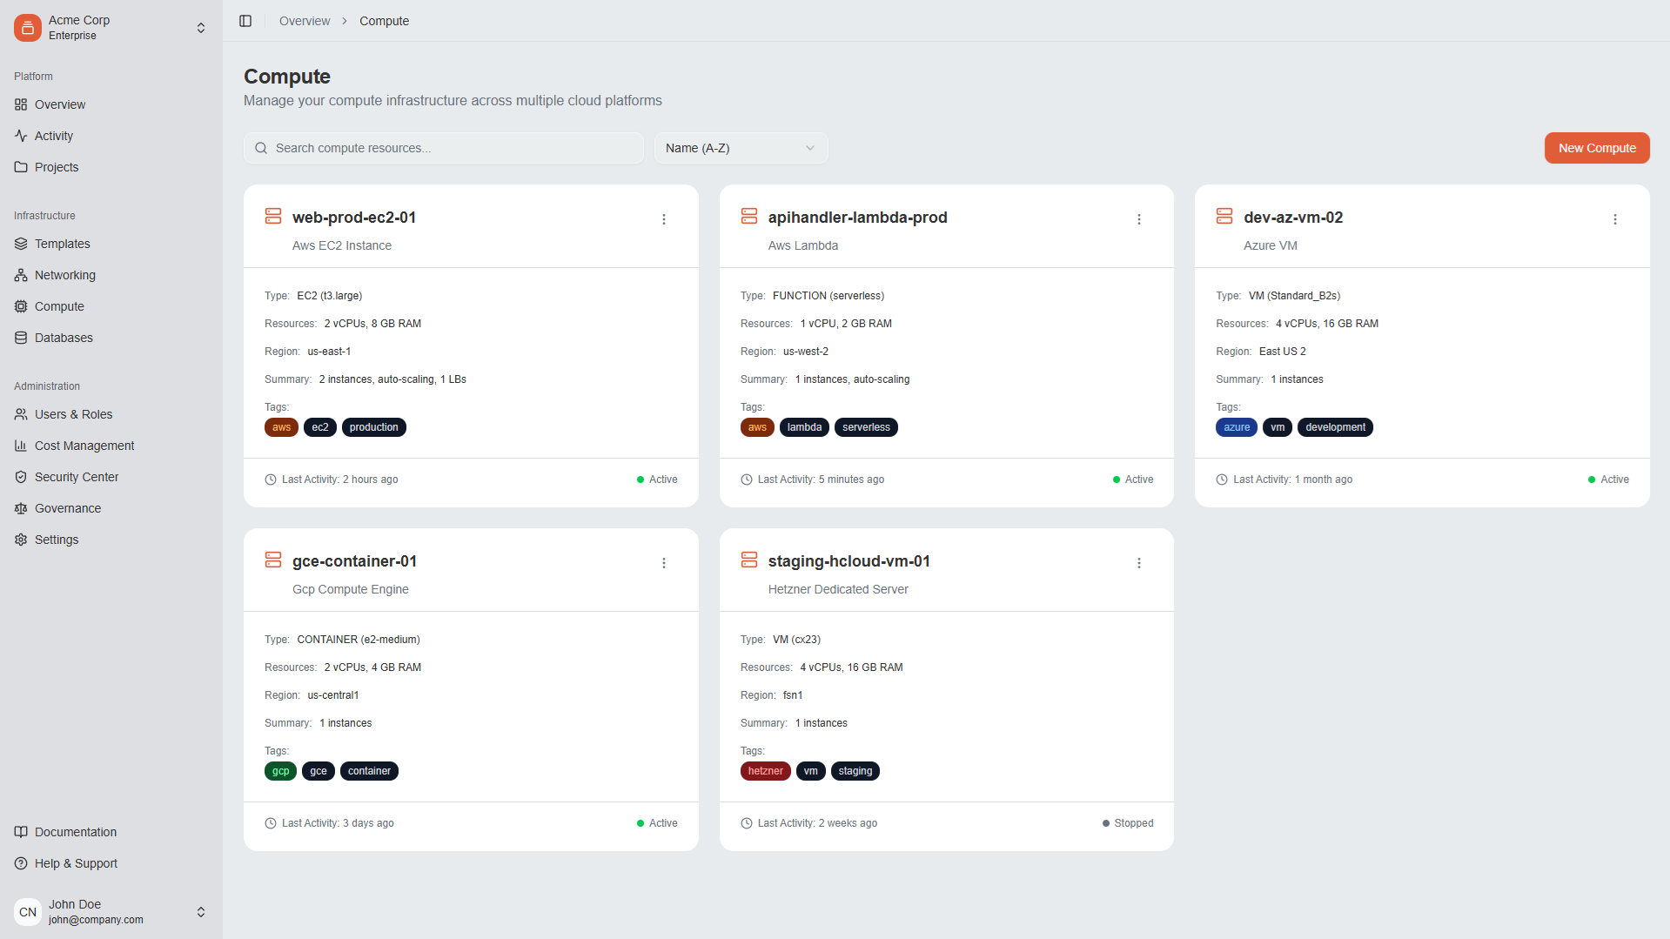Expand the John Doe account menu
The height and width of the screenshot is (939, 1670).
pyautogui.click(x=200, y=911)
